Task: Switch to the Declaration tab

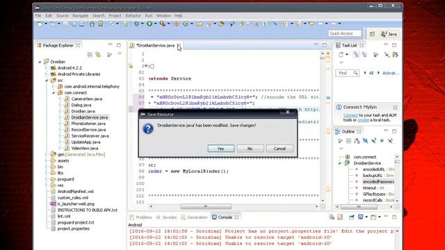Action: click(195, 217)
